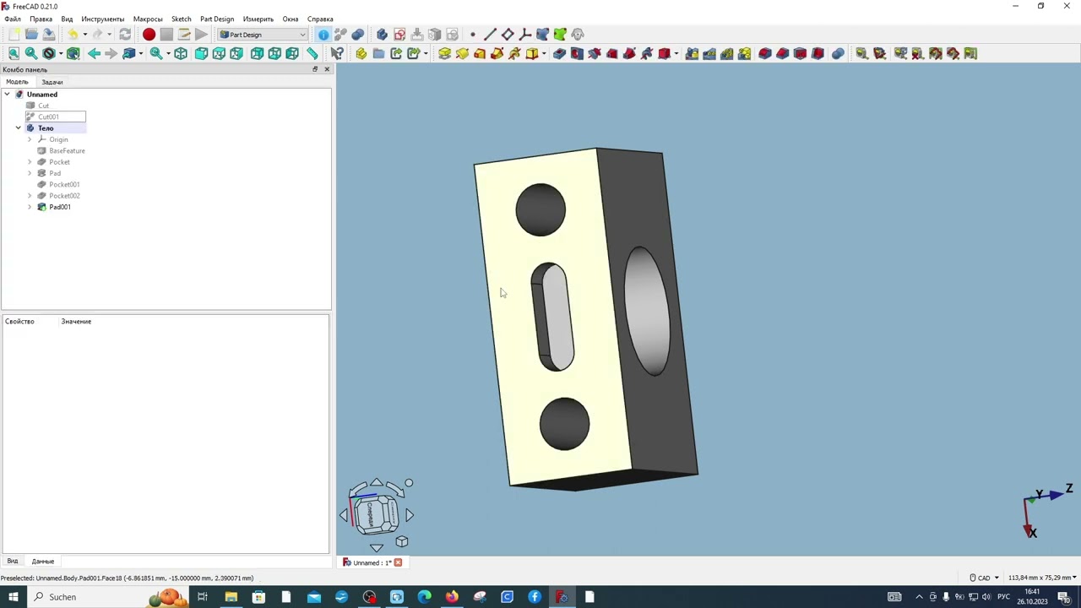This screenshot has height=608, width=1081.
Task: Click the Chamfer tool icon
Action: 783,54
